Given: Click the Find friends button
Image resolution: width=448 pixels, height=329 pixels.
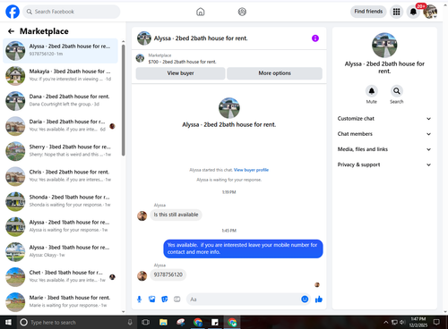Looking at the screenshot, I should [368, 12].
